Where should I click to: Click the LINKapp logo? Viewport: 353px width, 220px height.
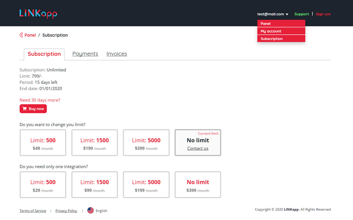tap(38, 13)
